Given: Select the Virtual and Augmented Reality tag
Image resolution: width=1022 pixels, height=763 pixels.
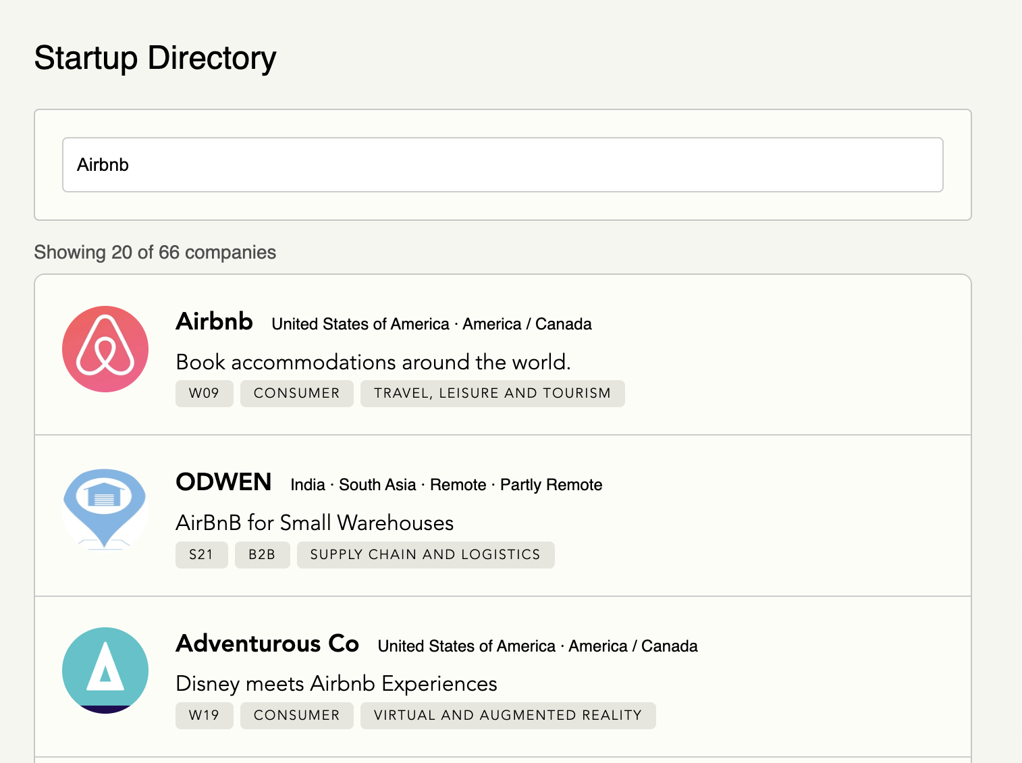Looking at the screenshot, I should coord(508,716).
